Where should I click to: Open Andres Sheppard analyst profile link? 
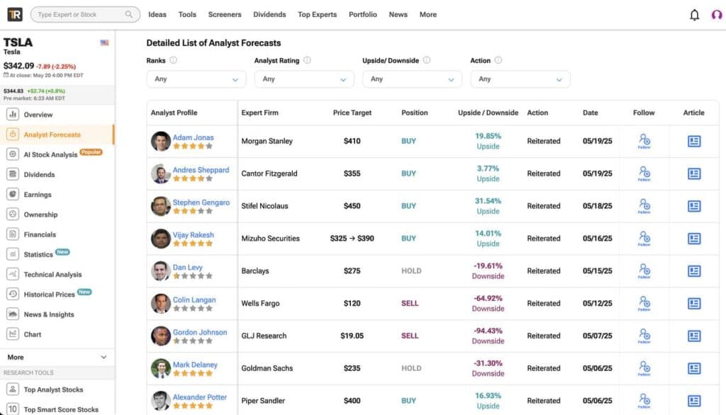[x=201, y=170]
